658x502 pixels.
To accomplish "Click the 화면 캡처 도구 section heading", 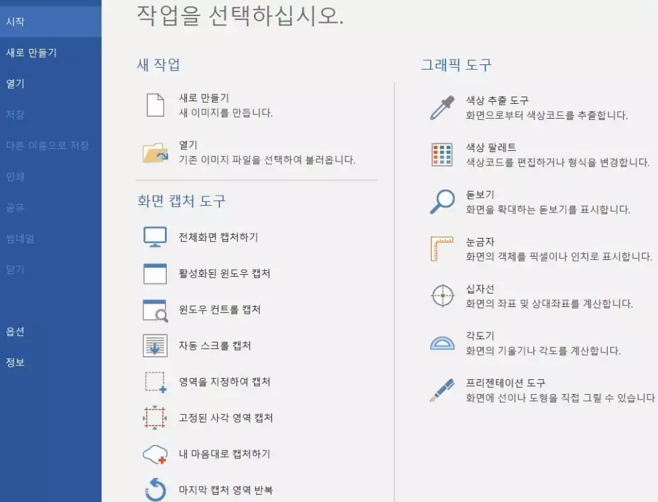I will coord(182,200).
